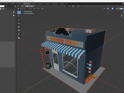124x93 pixels.
Task: Click the orange bench beside the shop
Action: pos(89,79)
